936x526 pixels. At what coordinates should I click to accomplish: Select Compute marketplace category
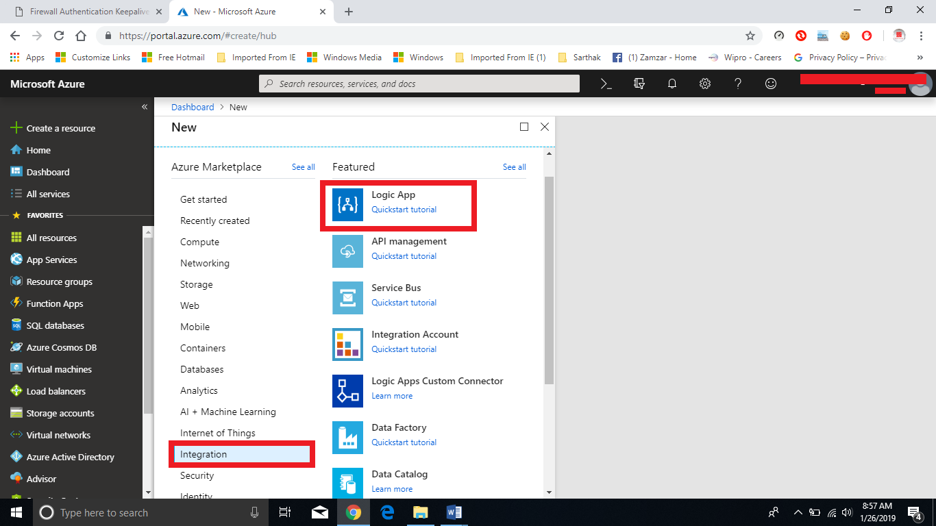tap(200, 242)
